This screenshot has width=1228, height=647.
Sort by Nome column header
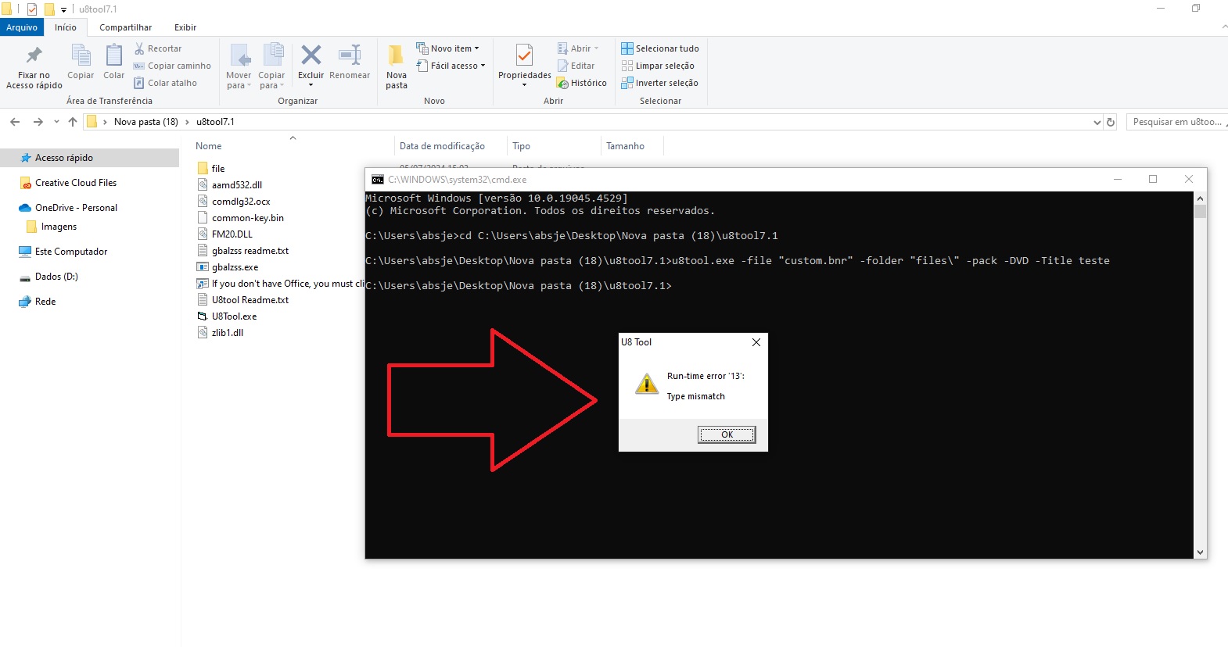point(209,146)
